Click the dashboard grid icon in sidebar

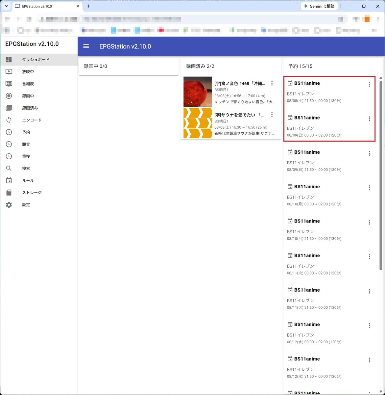click(9, 60)
